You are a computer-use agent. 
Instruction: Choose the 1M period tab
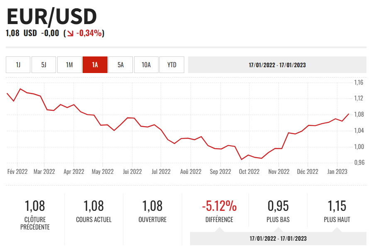click(69, 65)
